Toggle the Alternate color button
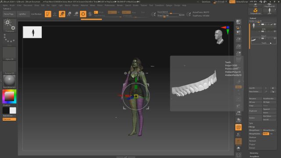 9,119
